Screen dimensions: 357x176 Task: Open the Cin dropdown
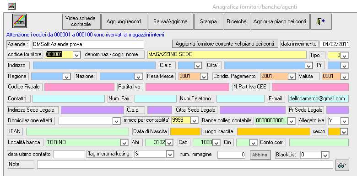[x=253, y=142]
